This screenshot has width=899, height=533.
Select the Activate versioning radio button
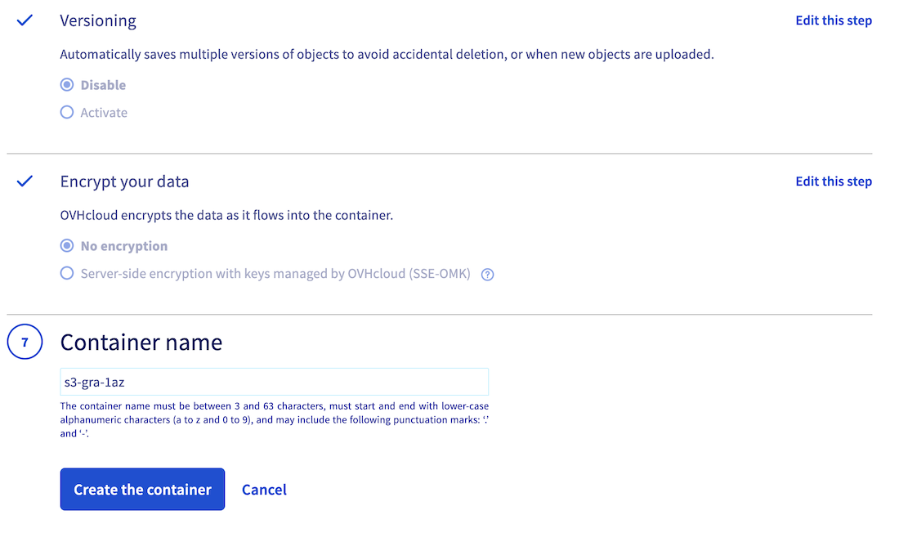67,113
